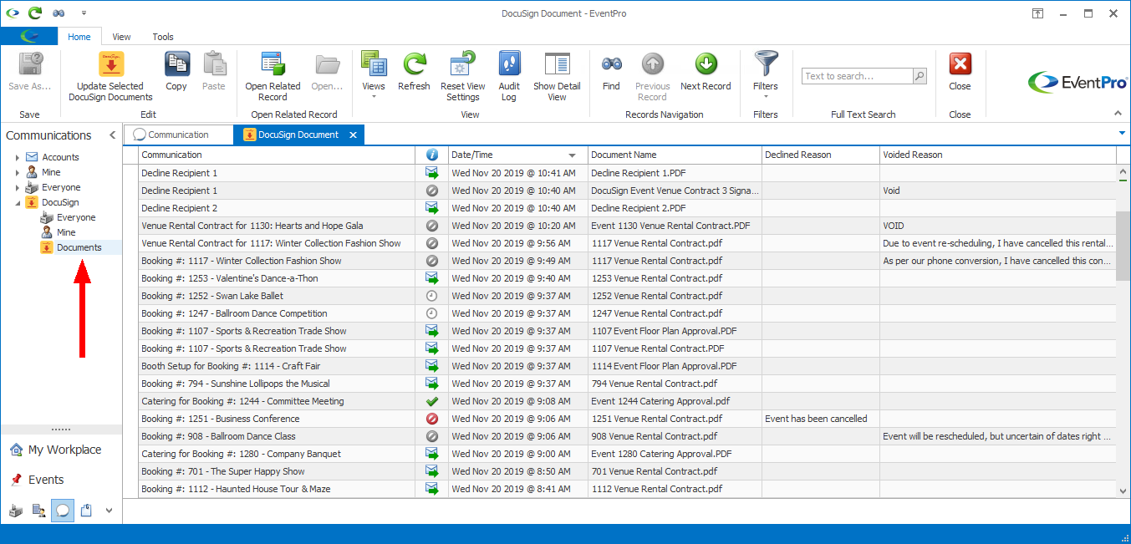Select the Tools ribbon tab

[163, 37]
